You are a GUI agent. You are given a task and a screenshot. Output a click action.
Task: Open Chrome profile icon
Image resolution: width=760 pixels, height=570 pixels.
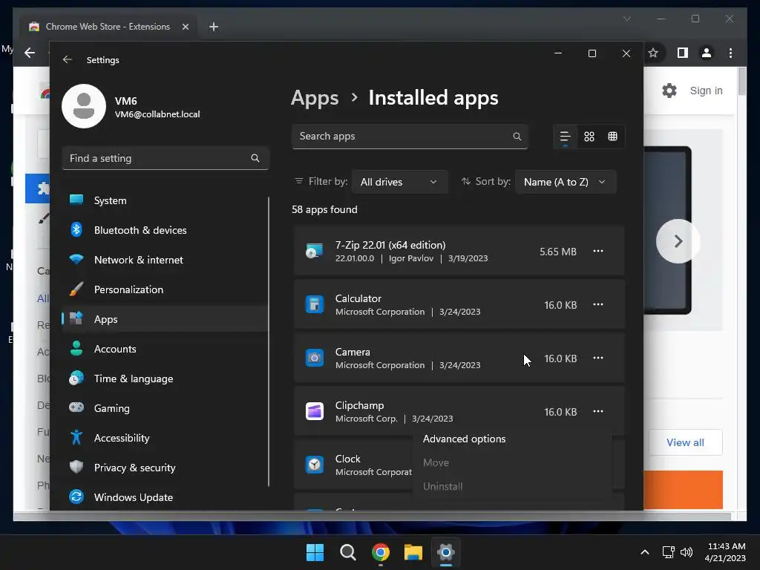(x=707, y=53)
